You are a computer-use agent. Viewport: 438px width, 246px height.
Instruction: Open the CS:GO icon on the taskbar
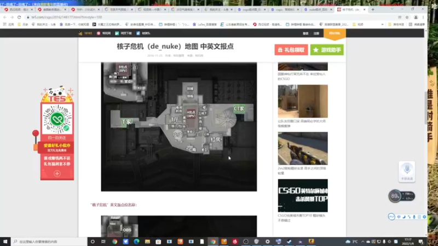point(311,242)
